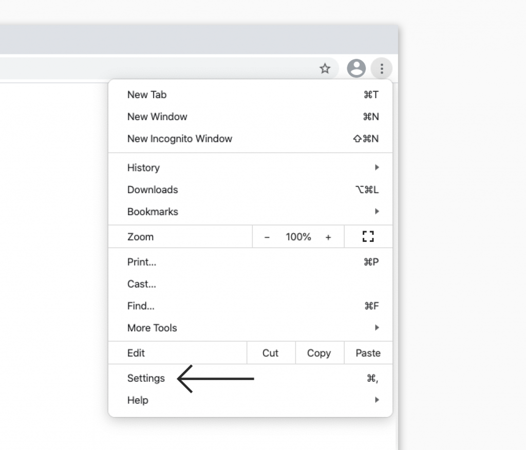Expand the More Tools submenu arrow

[377, 328]
